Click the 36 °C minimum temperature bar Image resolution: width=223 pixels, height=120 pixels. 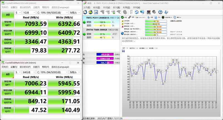(156, 35)
